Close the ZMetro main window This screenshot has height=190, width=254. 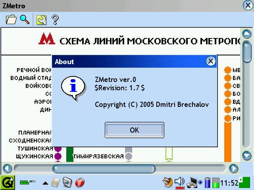coord(248,6)
